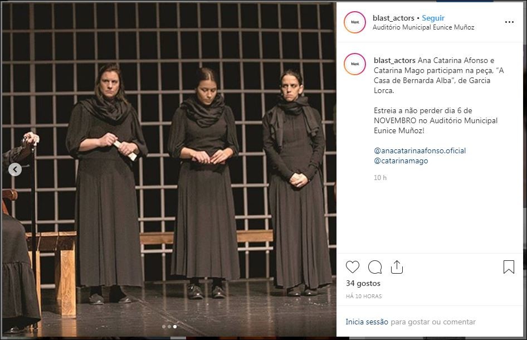527x340 pixels.
Task: Like the post with the heart icon
Action: tap(353, 267)
